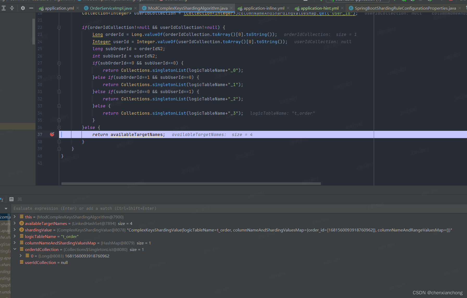The height and width of the screenshot is (298, 467).
Task: Click the parameter icon beside availableTargetNames
Action: (x=22, y=223)
